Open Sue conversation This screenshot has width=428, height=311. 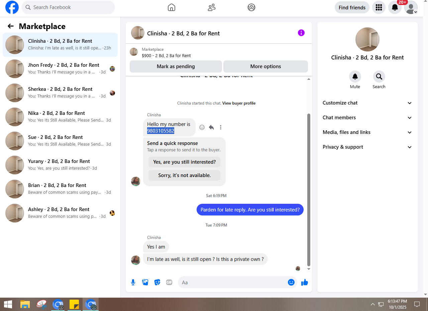coord(60,141)
